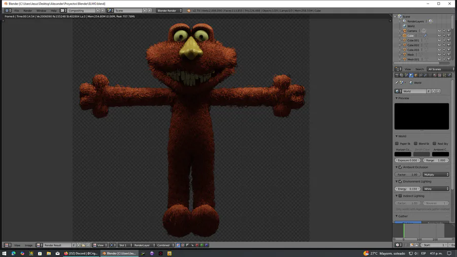Image resolution: width=457 pixels, height=257 pixels.
Task: Click the Exposure 0.000 field
Action: [x=407, y=160]
